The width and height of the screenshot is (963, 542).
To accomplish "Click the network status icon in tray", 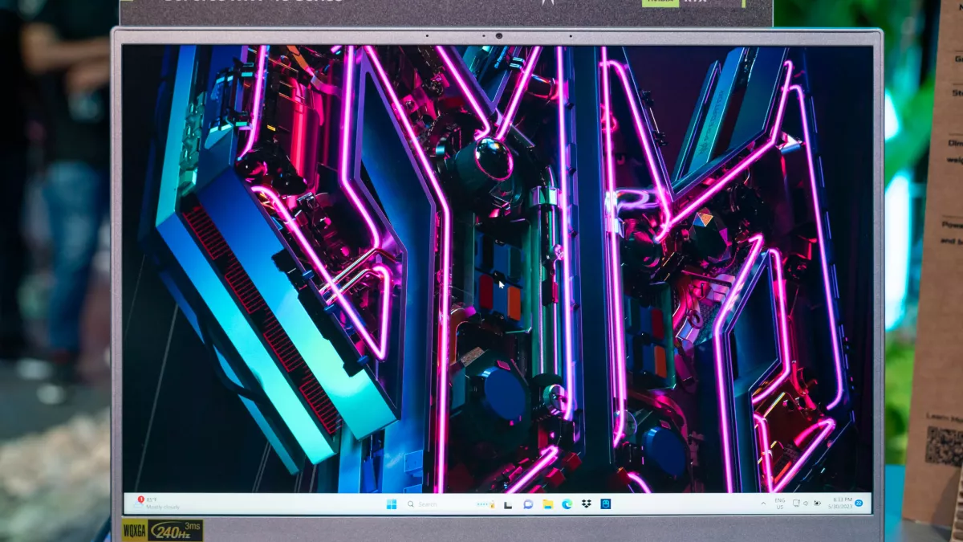I will click(x=796, y=503).
